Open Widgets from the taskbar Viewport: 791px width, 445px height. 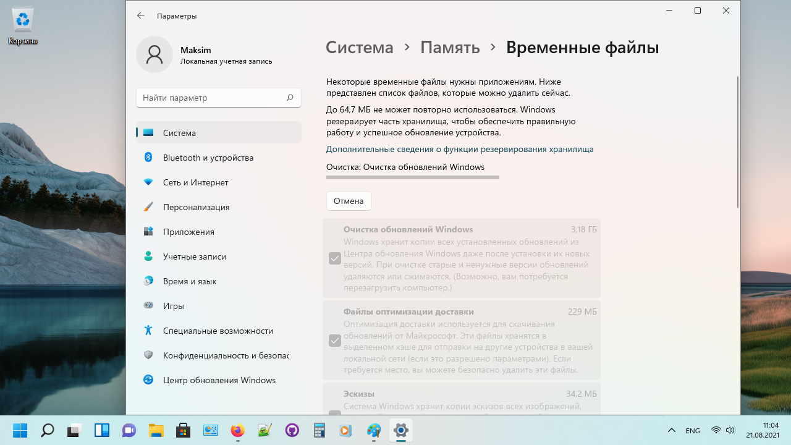point(102,430)
